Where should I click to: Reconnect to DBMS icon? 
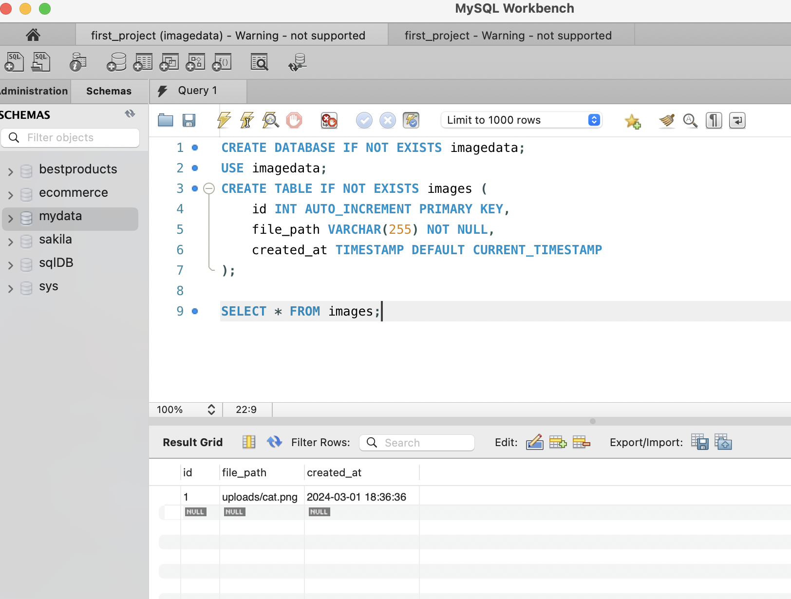pos(298,62)
